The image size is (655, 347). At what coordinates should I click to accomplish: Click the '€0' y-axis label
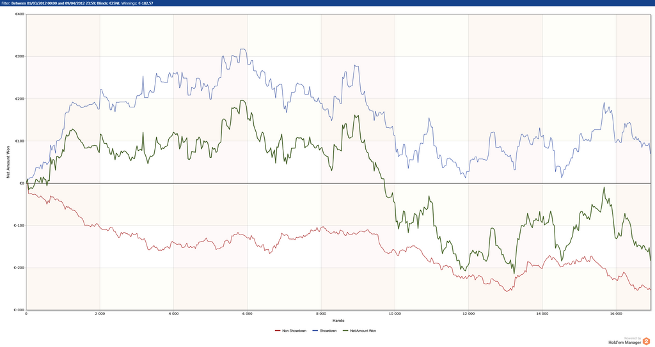pos(21,183)
